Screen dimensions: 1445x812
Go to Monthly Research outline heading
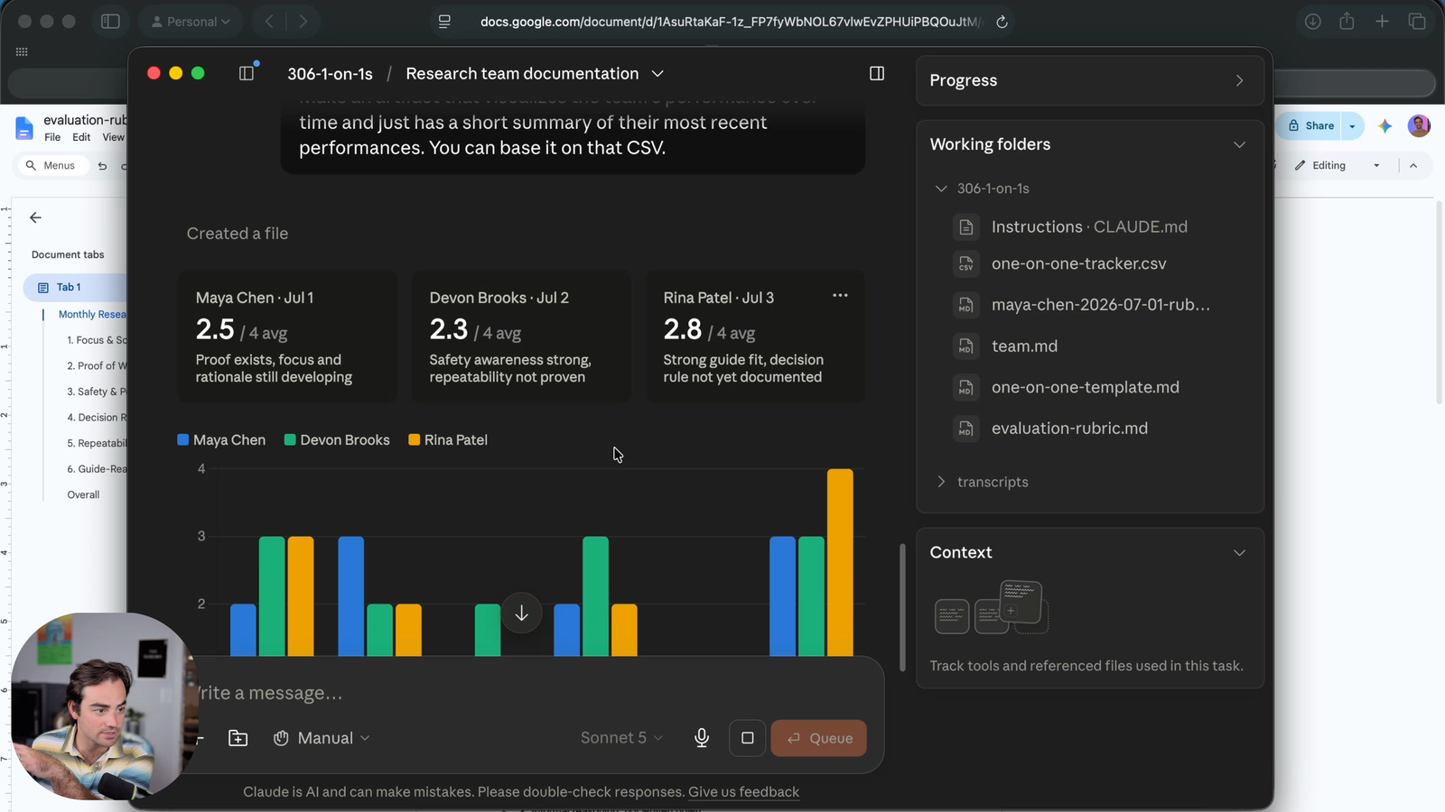click(92, 314)
